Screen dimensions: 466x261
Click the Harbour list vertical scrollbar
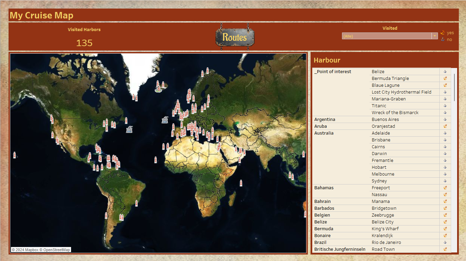point(454,87)
